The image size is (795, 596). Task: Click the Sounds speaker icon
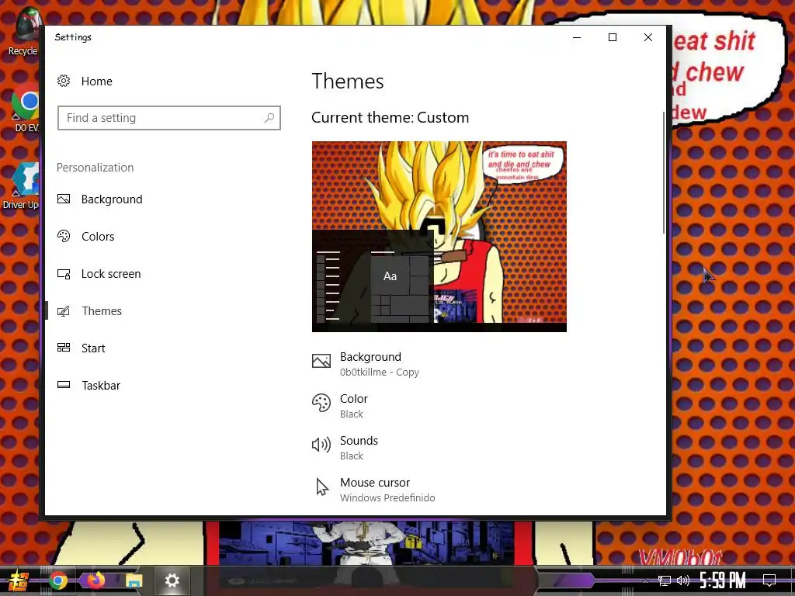(321, 445)
